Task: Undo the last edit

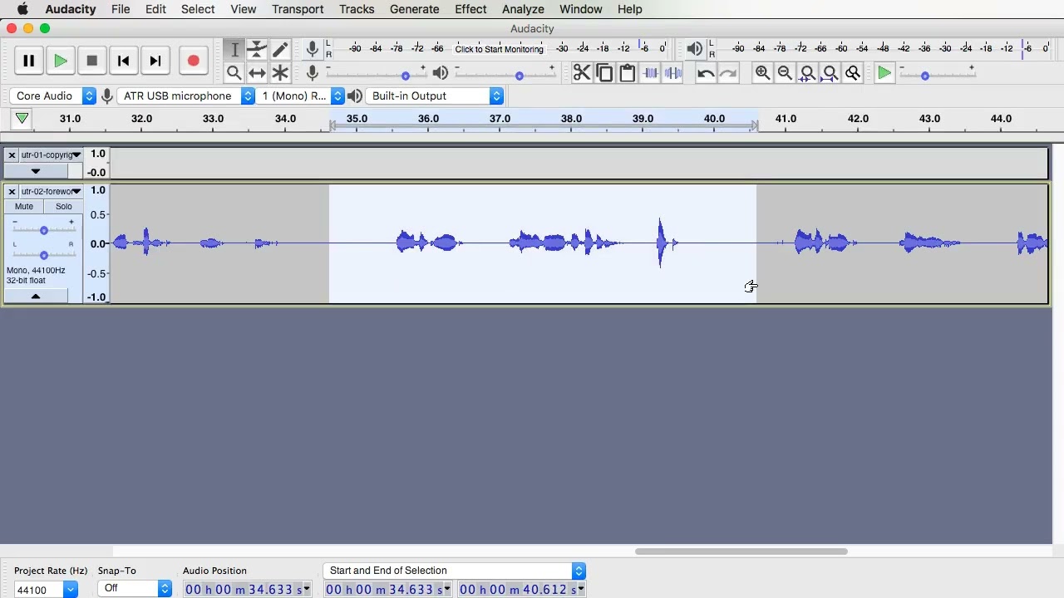Action: coord(706,73)
